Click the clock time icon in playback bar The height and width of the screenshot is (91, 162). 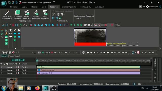click(84, 52)
